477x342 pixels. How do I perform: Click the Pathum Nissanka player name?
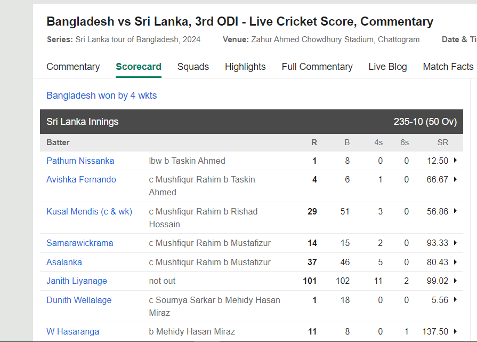[80, 161]
